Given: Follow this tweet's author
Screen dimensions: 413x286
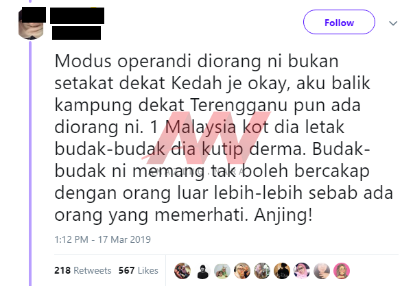Looking at the screenshot, I should [x=339, y=22].
